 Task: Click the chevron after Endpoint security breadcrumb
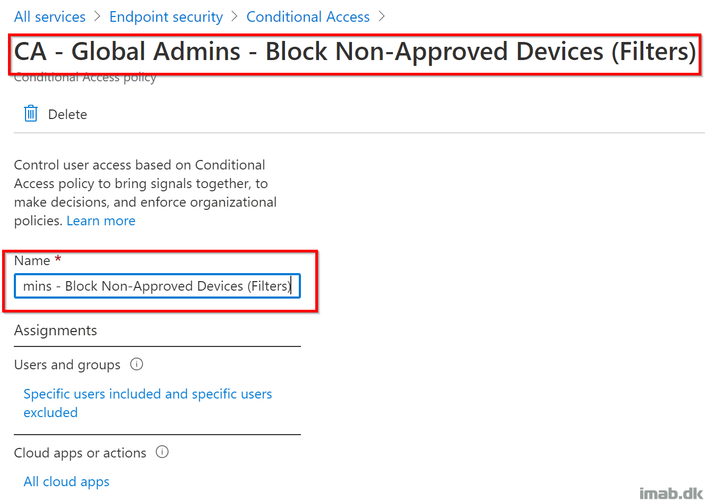click(x=234, y=16)
